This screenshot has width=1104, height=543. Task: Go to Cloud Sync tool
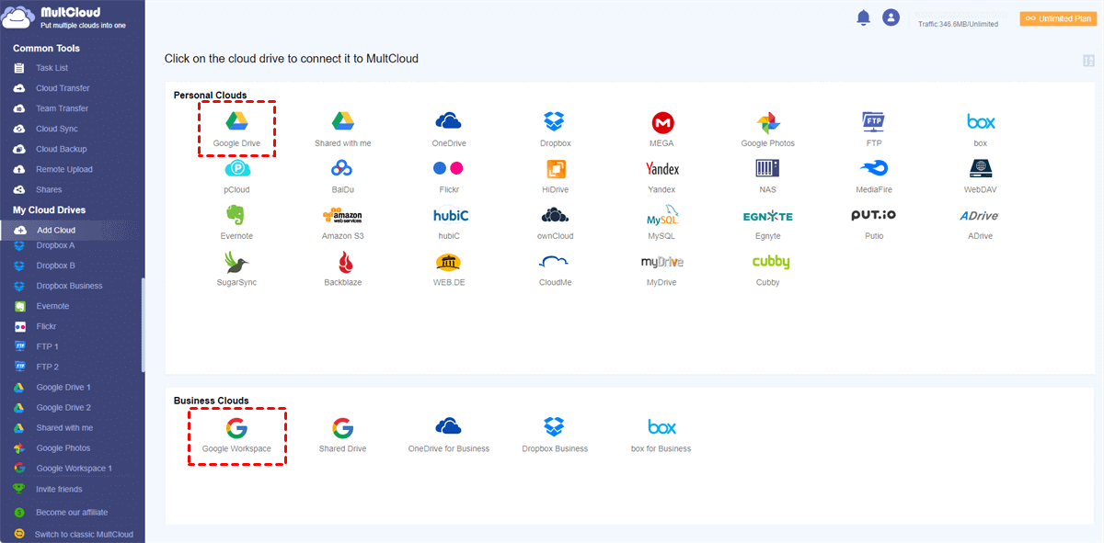tap(56, 129)
